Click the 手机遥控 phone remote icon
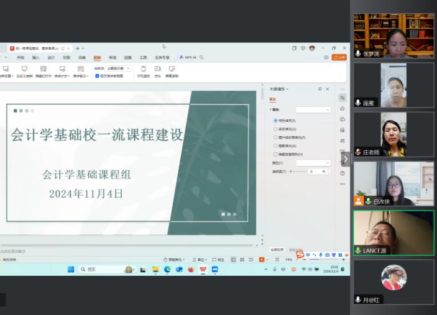 click(143, 70)
